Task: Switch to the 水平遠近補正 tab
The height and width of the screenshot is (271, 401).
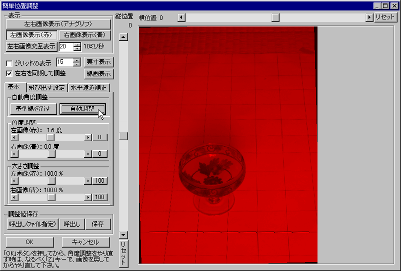Action: pyautogui.click(x=88, y=88)
